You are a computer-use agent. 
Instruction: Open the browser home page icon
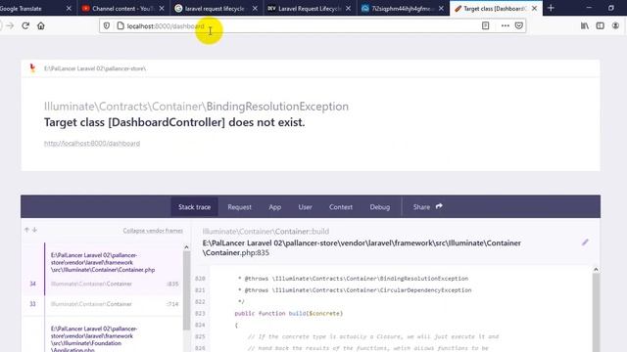pyautogui.click(x=41, y=26)
